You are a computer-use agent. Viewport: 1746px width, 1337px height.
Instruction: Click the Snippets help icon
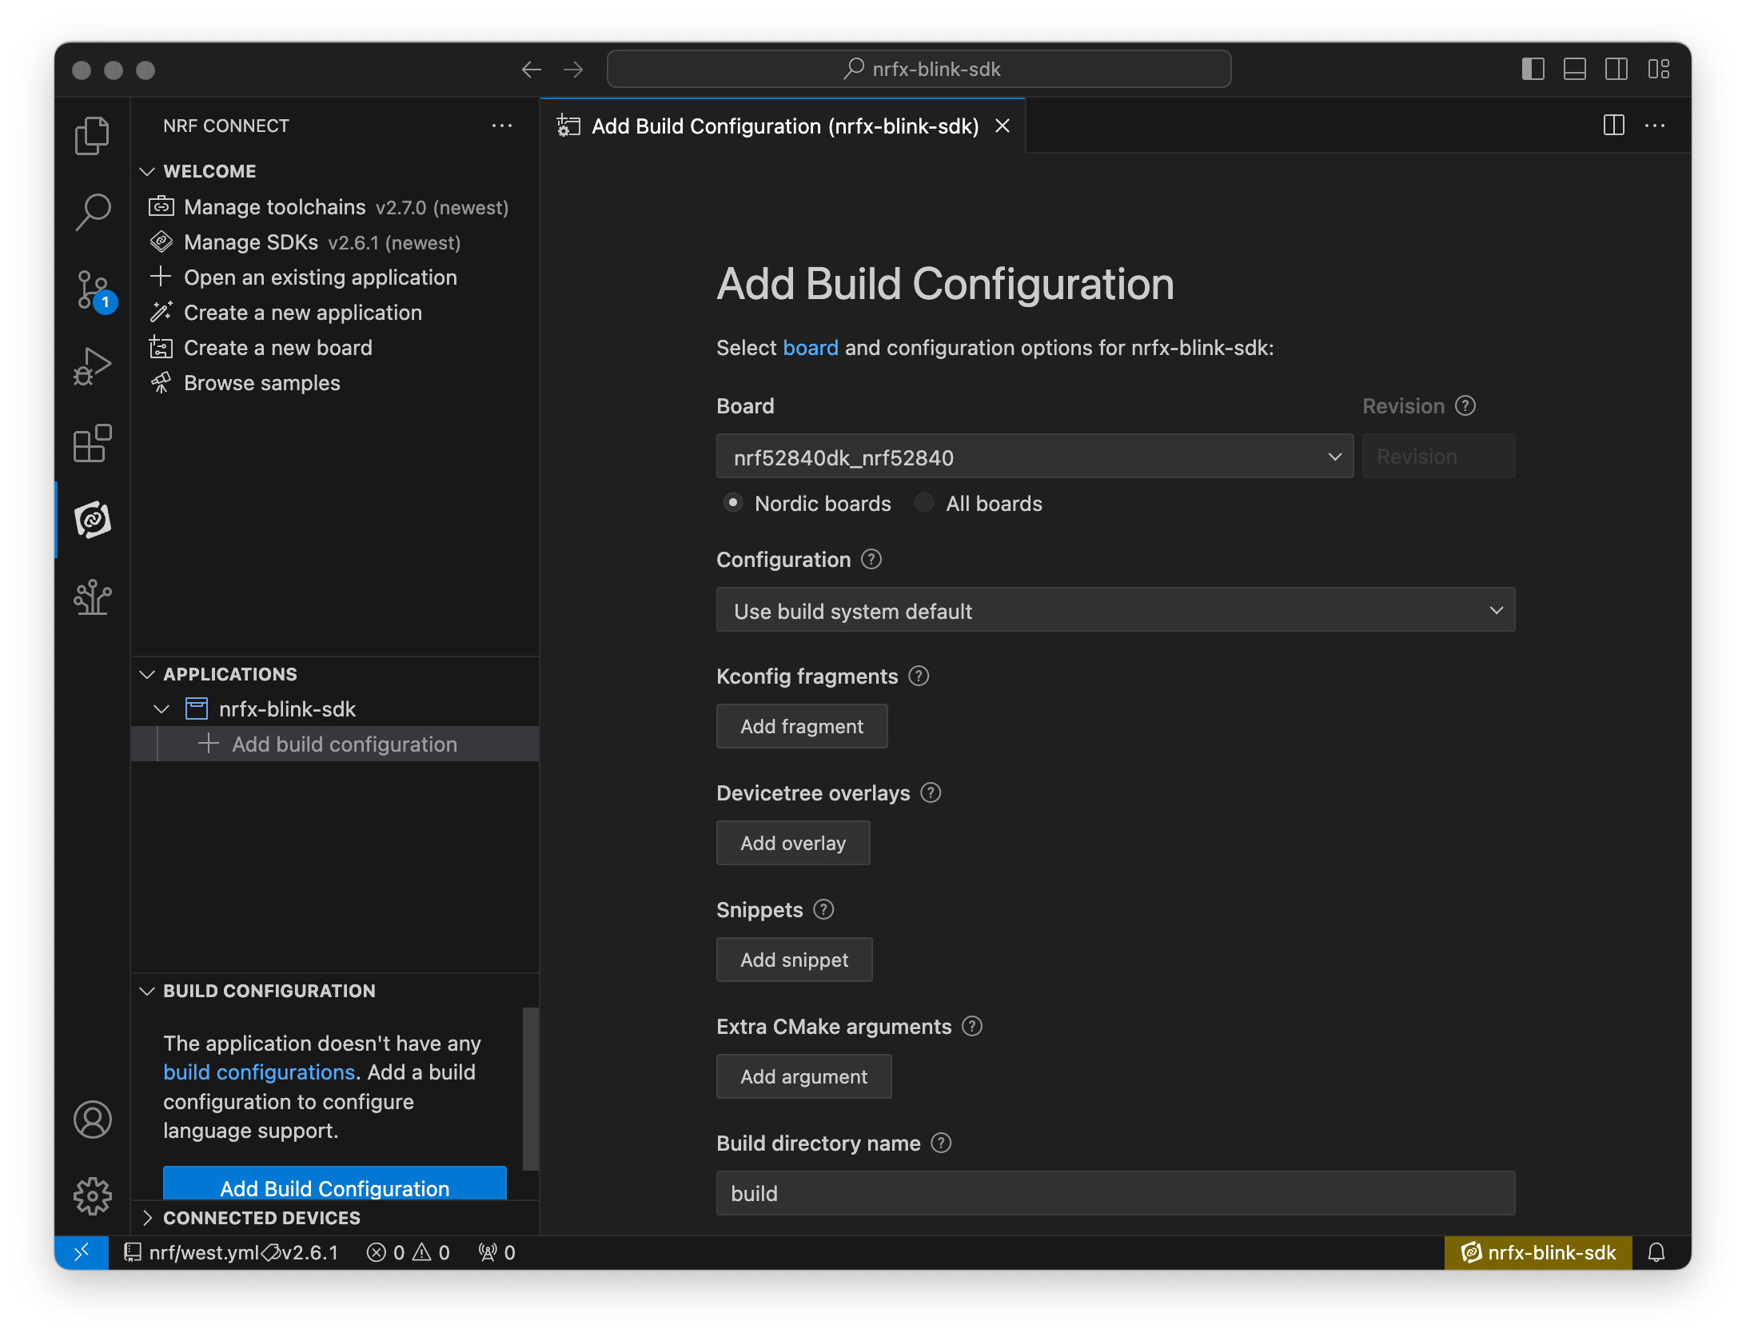(823, 910)
